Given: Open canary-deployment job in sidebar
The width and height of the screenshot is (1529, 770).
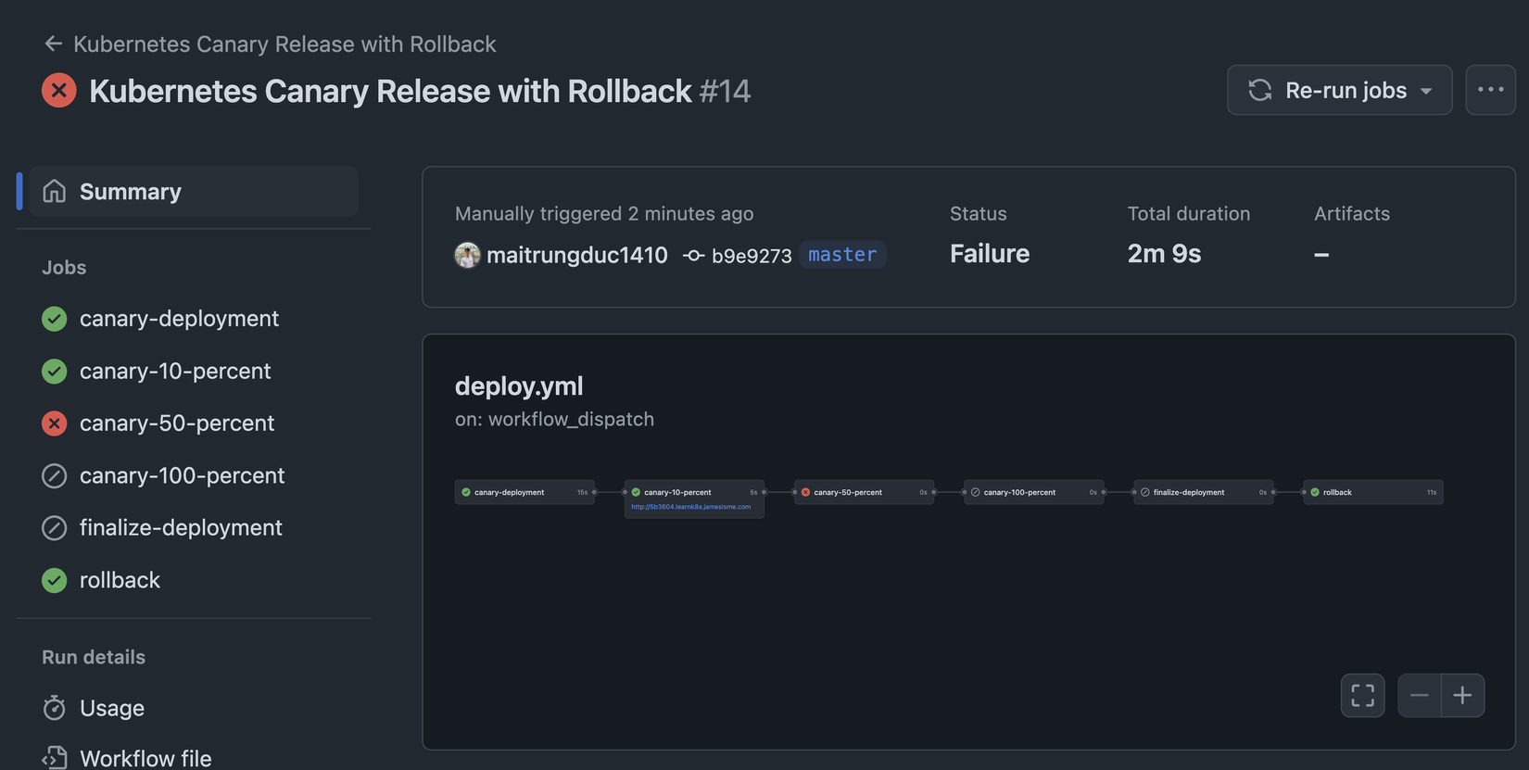Looking at the screenshot, I should [x=179, y=319].
